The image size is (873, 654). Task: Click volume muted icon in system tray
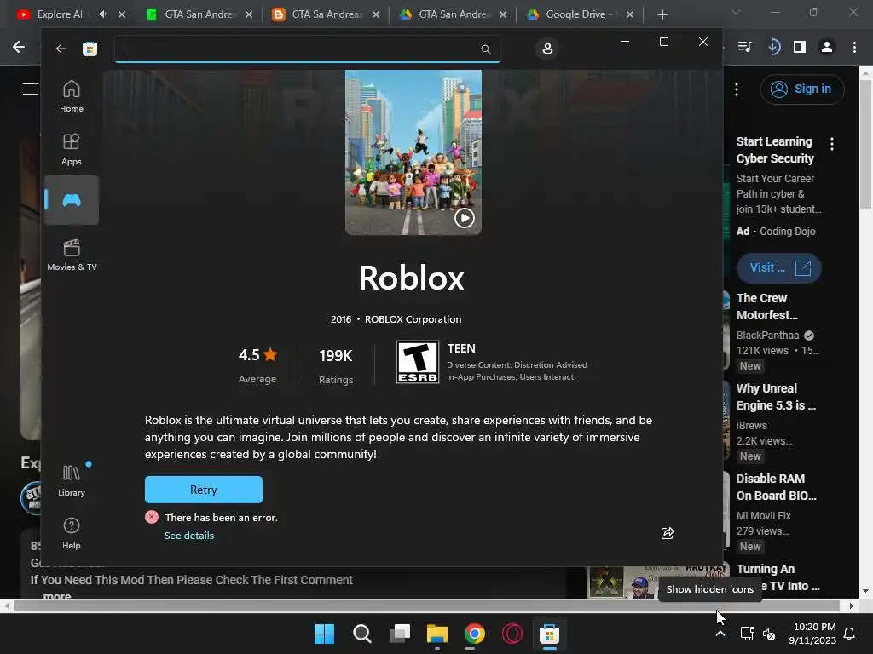[769, 634]
